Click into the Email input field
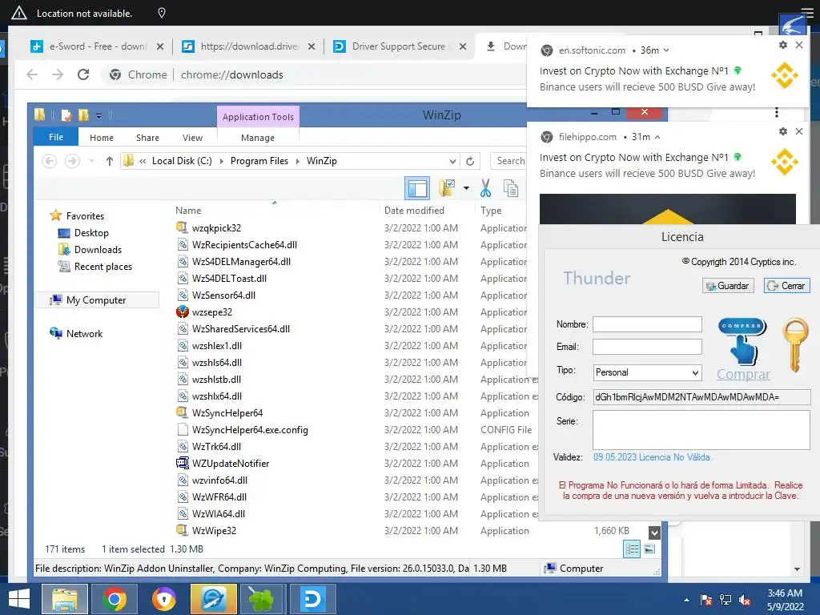The image size is (820, 615). [647, 347]
